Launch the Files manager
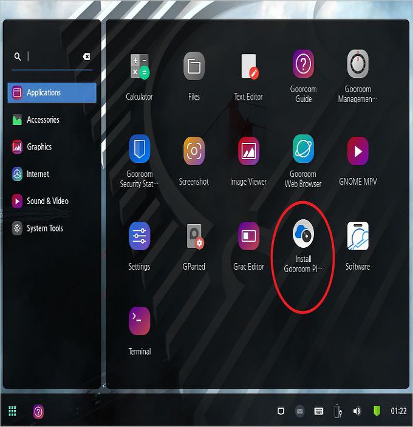Image resolution: width=413 pixels, height=427 pixels. tap(194, 66)
